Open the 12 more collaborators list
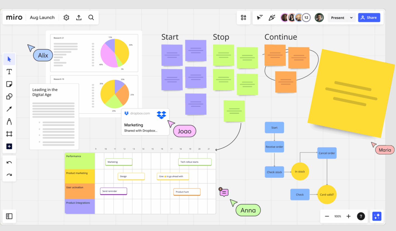Viewport: 396px width, 231px height. click(306, 18)
